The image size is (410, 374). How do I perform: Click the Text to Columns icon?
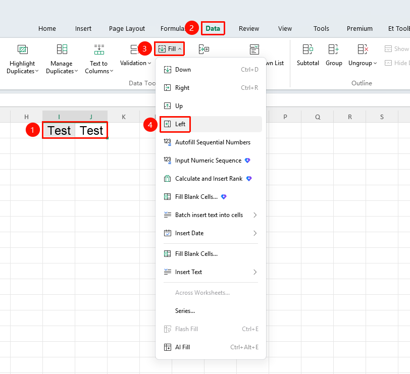[x=99, y=49]
